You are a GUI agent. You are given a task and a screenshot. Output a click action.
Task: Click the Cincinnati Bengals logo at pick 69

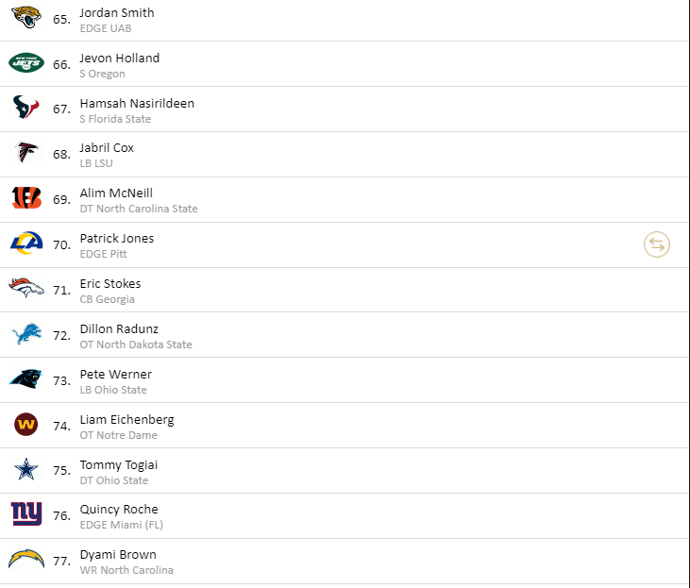[x=26, y=197]
